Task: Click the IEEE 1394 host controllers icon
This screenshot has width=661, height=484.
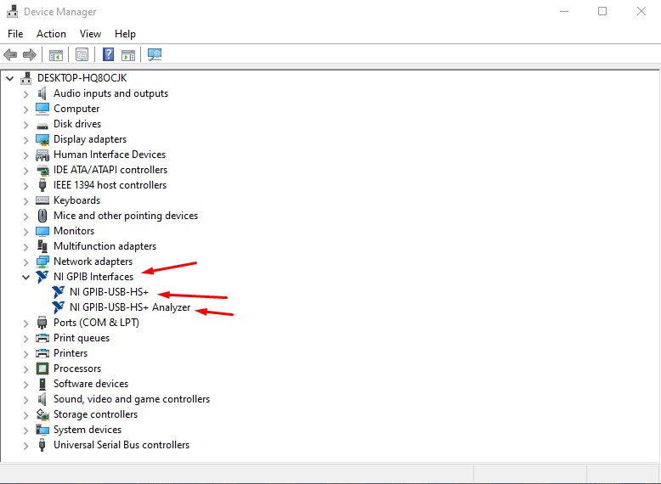Action: (x=42, y=185)
